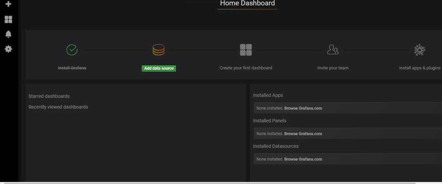Image resolution: width=442 pixels, height=184 pixels.
Task: Click the horizontal scrollbar at bottom
Action: pyautogui.click(x=210, y=183)
